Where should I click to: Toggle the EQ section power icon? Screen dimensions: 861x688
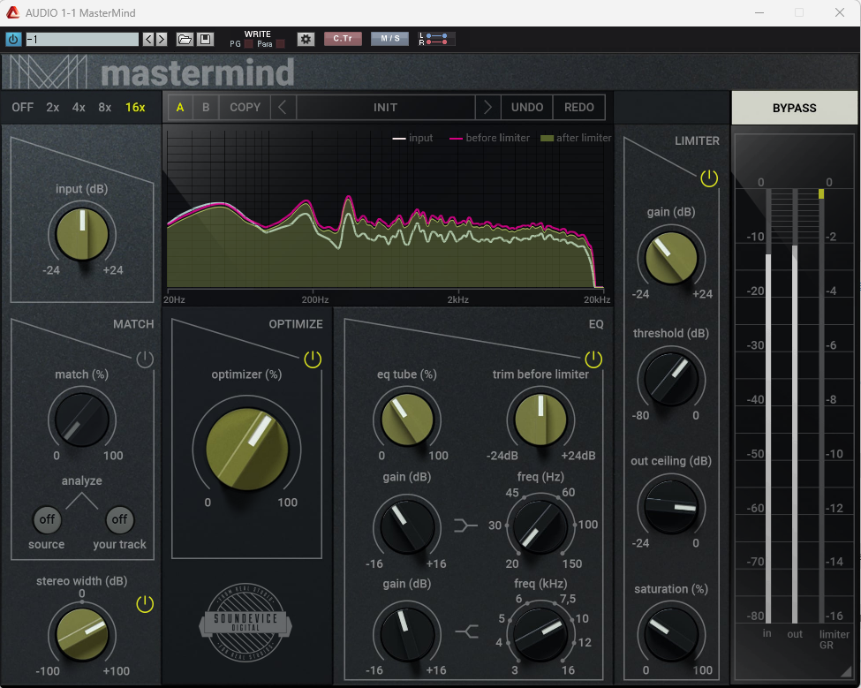tap(593, 359)
